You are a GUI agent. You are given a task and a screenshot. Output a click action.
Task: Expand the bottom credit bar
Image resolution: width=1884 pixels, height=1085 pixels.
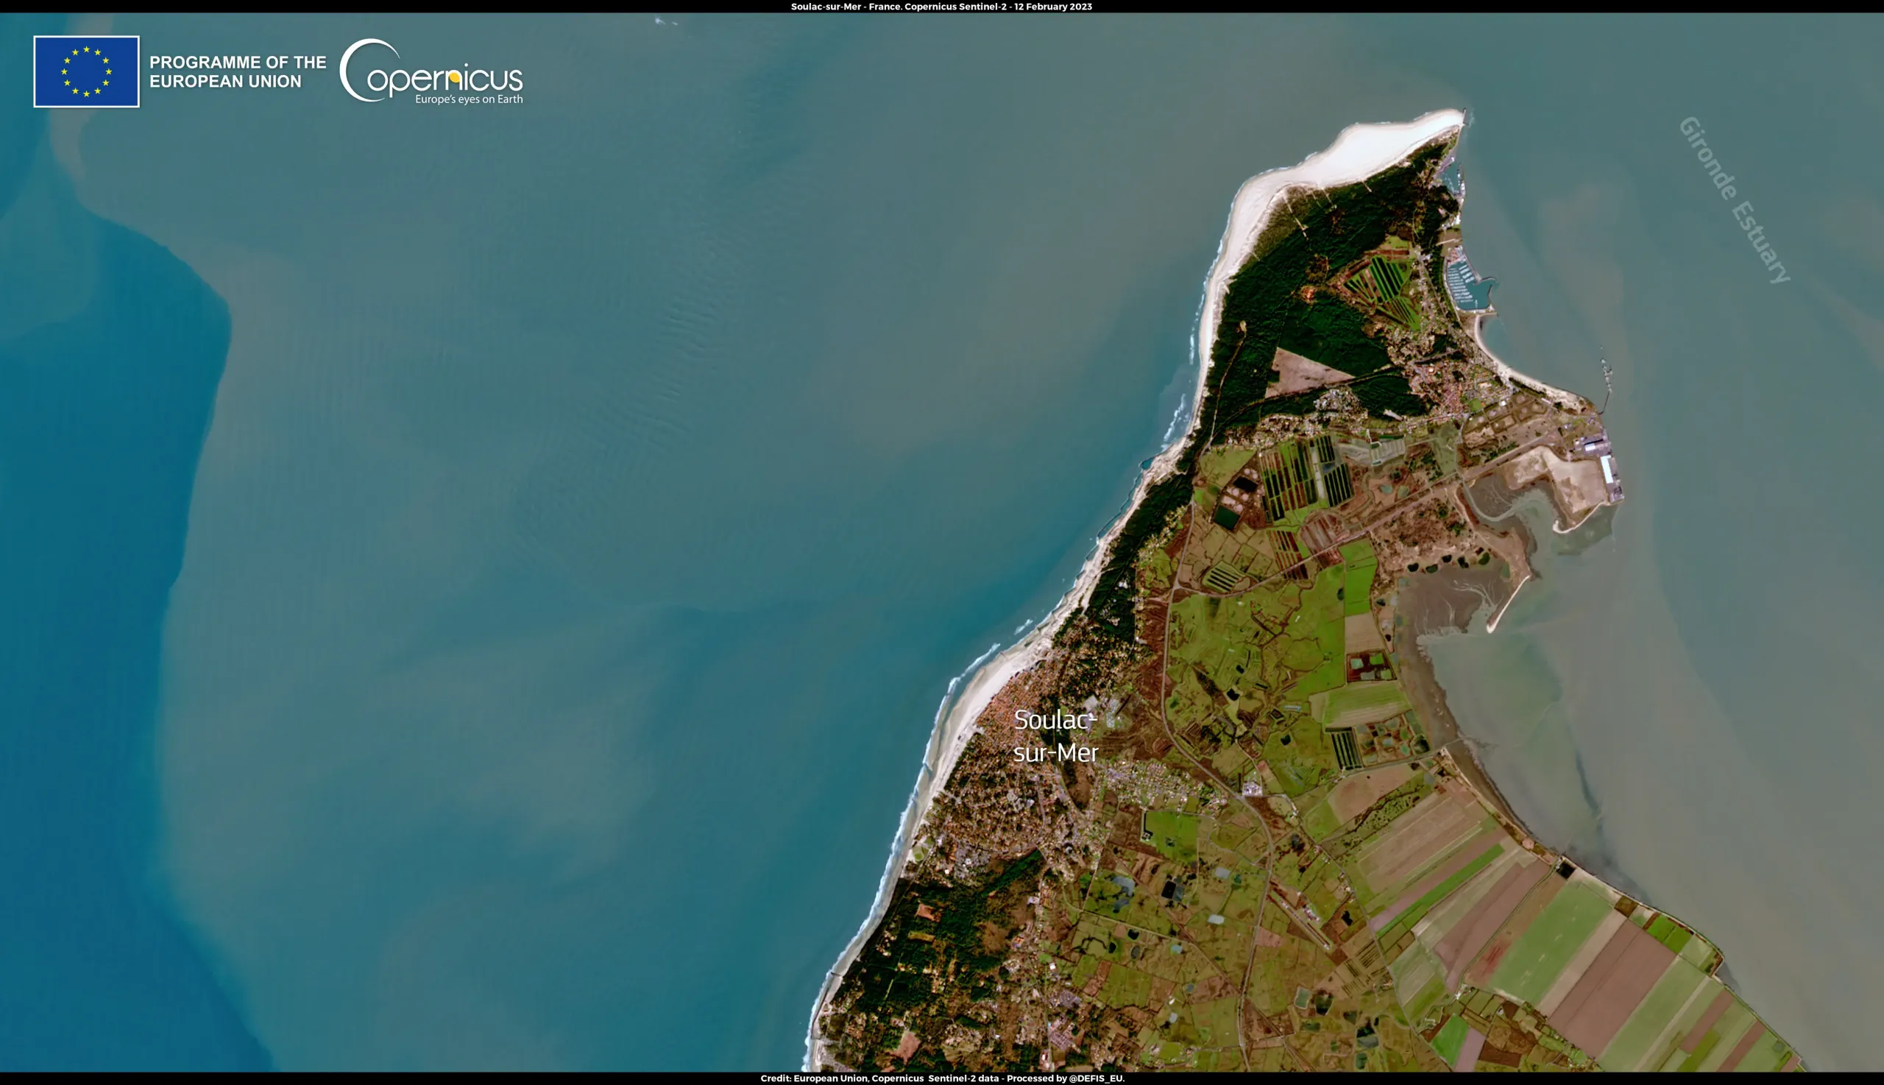[x=941, y=1078]
